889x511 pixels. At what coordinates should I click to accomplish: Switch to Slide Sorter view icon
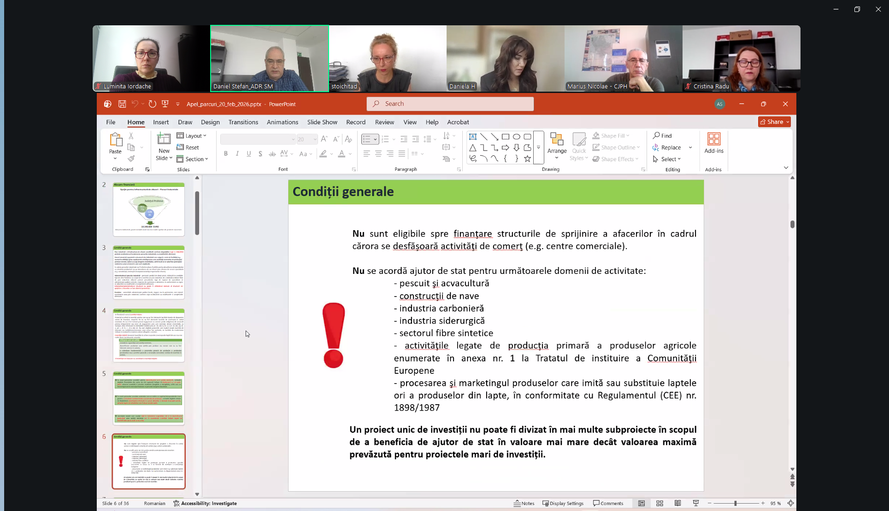tap(659, 503)
